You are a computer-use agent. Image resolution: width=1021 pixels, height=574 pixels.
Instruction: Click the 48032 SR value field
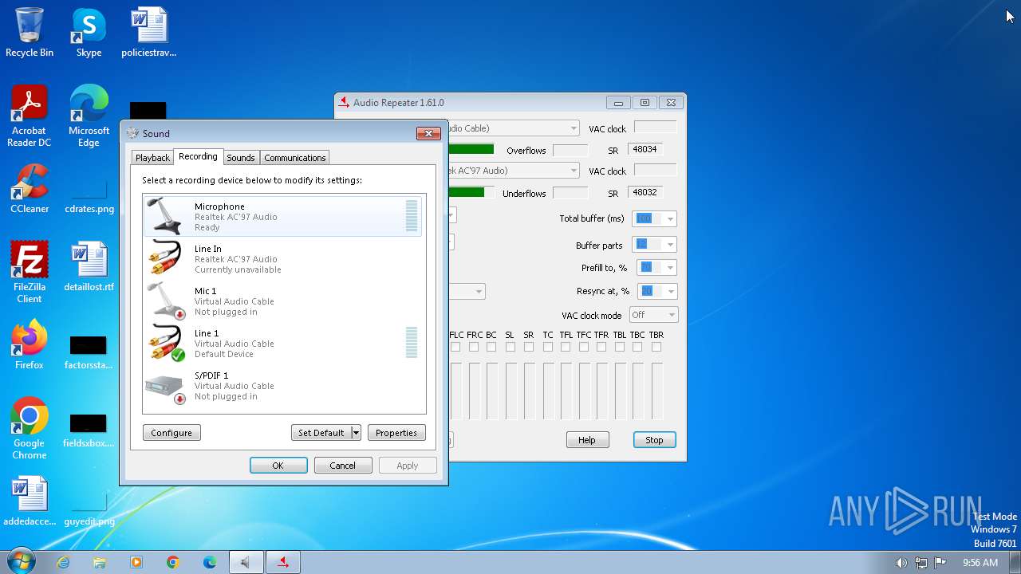click(x=645, y=192)
